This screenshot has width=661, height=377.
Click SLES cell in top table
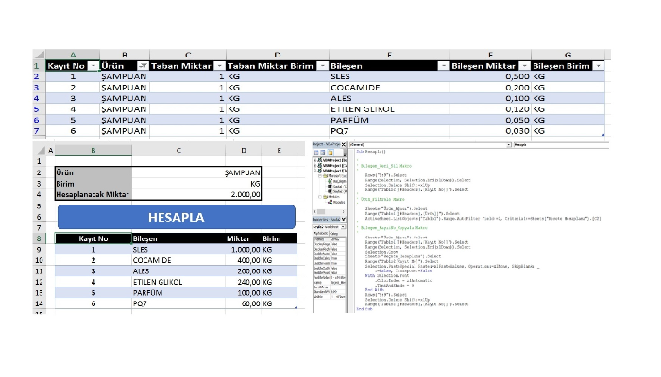(389, 76)
